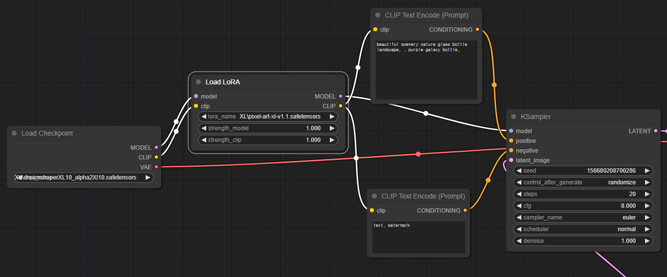This screenshot has width=667, height=277.
Task: Click the steps value 20
Action: pos(632,194)
